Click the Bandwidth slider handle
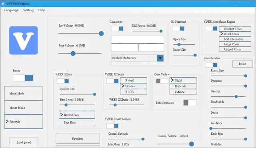The height and width of the screenshot is (148, 256). pos(245,107)
